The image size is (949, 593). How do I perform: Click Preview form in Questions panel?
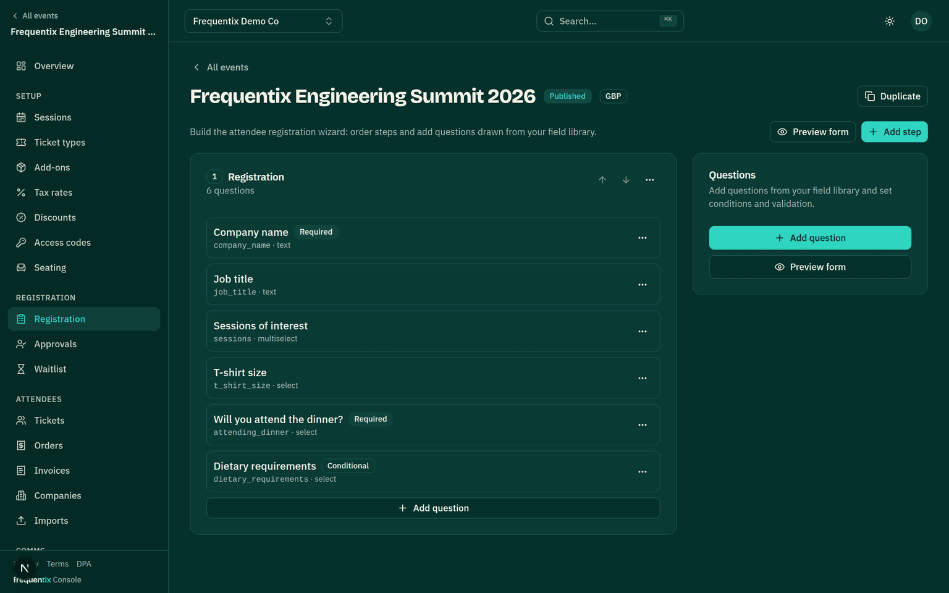(810, 267)
